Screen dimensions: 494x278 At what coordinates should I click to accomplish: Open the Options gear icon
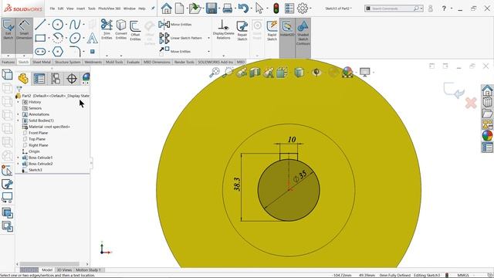pyautogui.click(x=303, y=8)
